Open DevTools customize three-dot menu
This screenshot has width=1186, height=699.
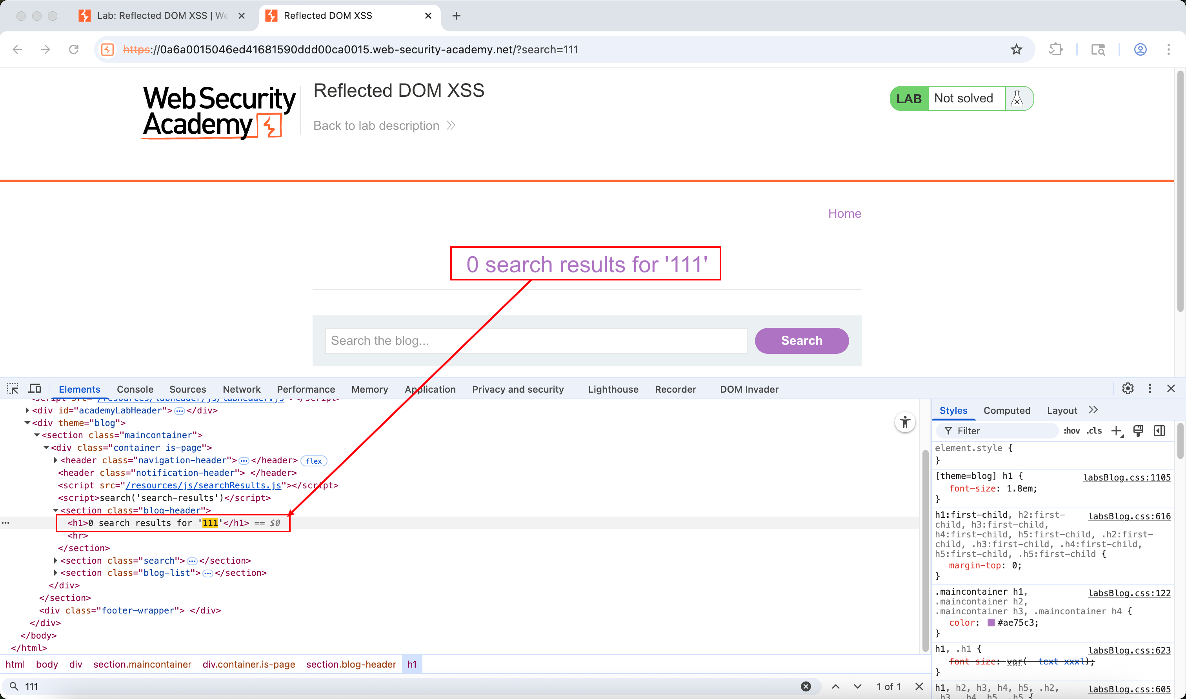coord(1150,389)
